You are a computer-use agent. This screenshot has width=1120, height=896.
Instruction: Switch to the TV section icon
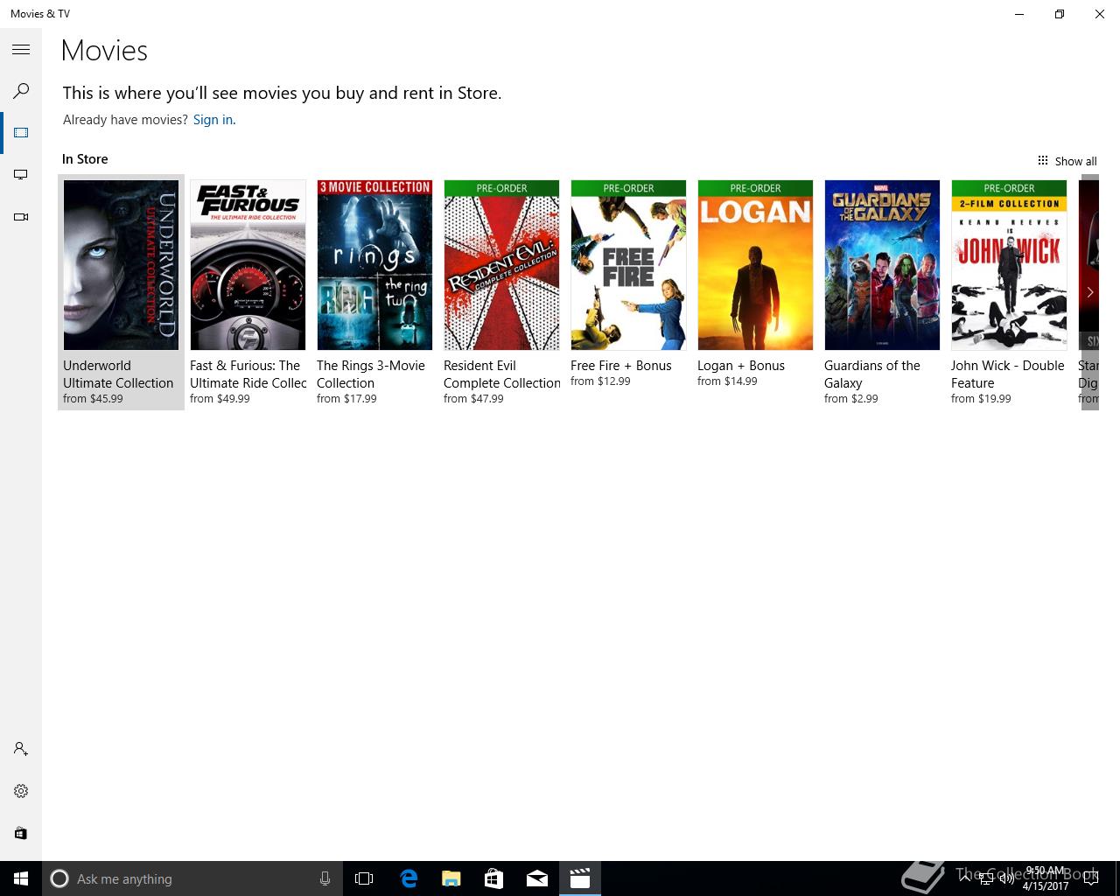tap(21, 175)
